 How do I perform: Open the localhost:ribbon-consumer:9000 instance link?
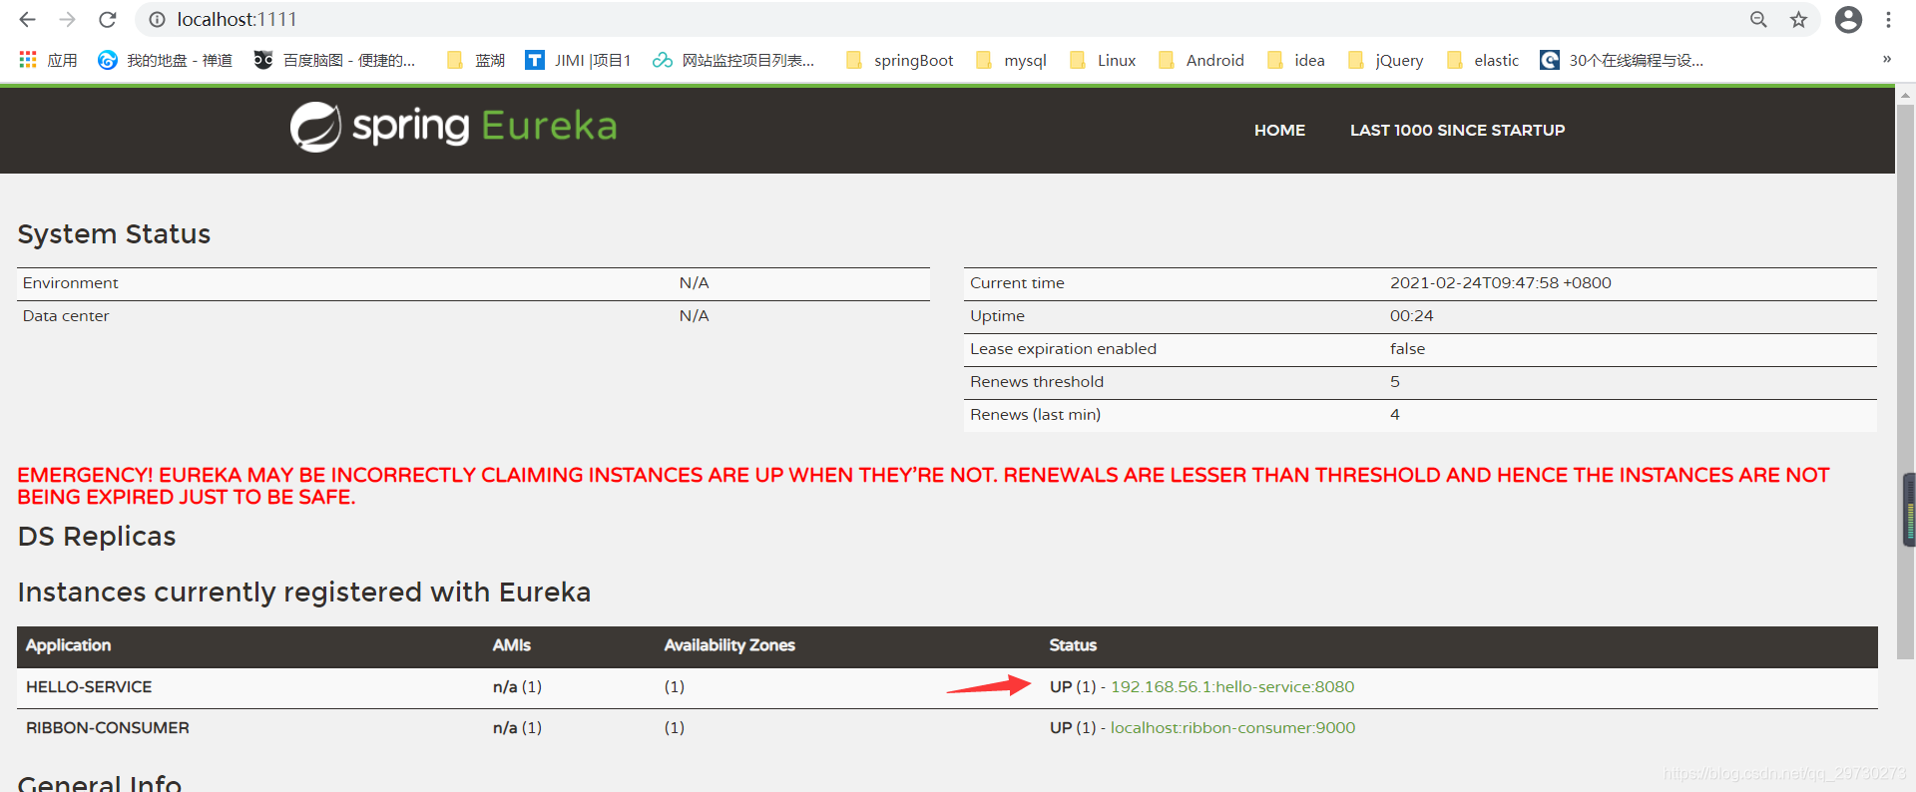click(1232, 727)
